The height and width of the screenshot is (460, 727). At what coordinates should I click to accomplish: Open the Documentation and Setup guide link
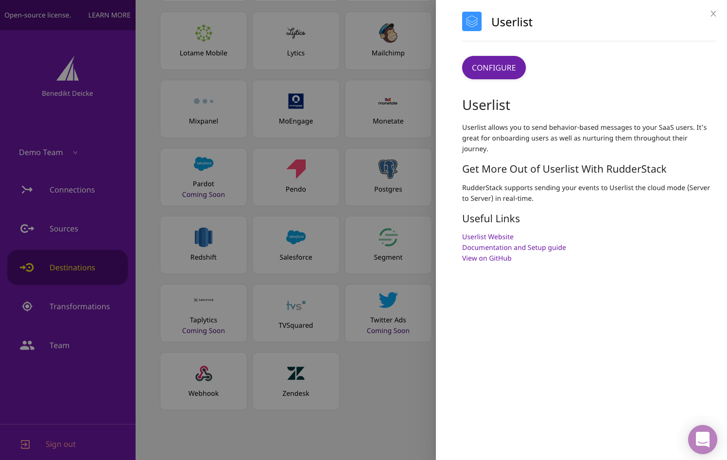pyautogui.click(x=514, y=248)
